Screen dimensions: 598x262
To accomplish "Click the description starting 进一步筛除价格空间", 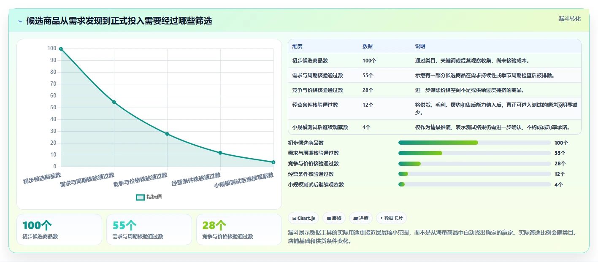I will (469, 90).
